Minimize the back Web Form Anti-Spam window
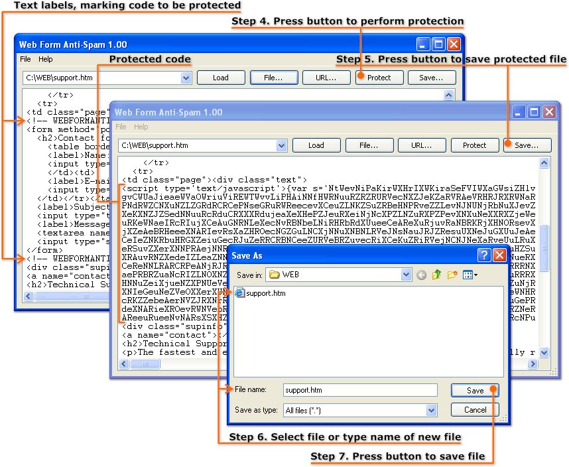569x467 pixels. (422, 44)
